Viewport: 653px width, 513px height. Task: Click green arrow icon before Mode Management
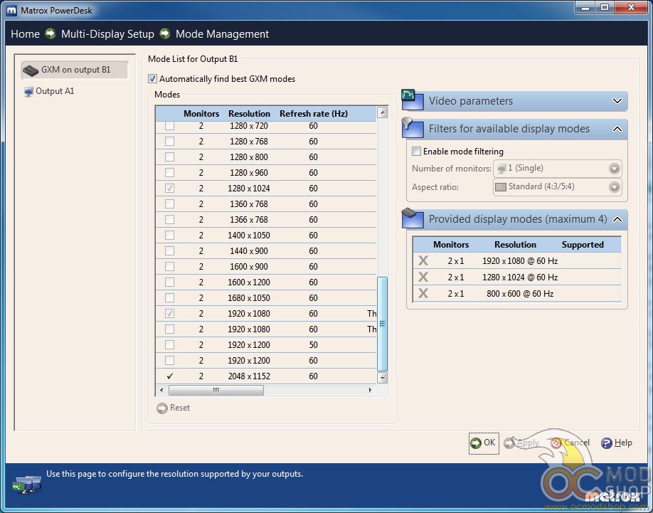pos(165,33)
